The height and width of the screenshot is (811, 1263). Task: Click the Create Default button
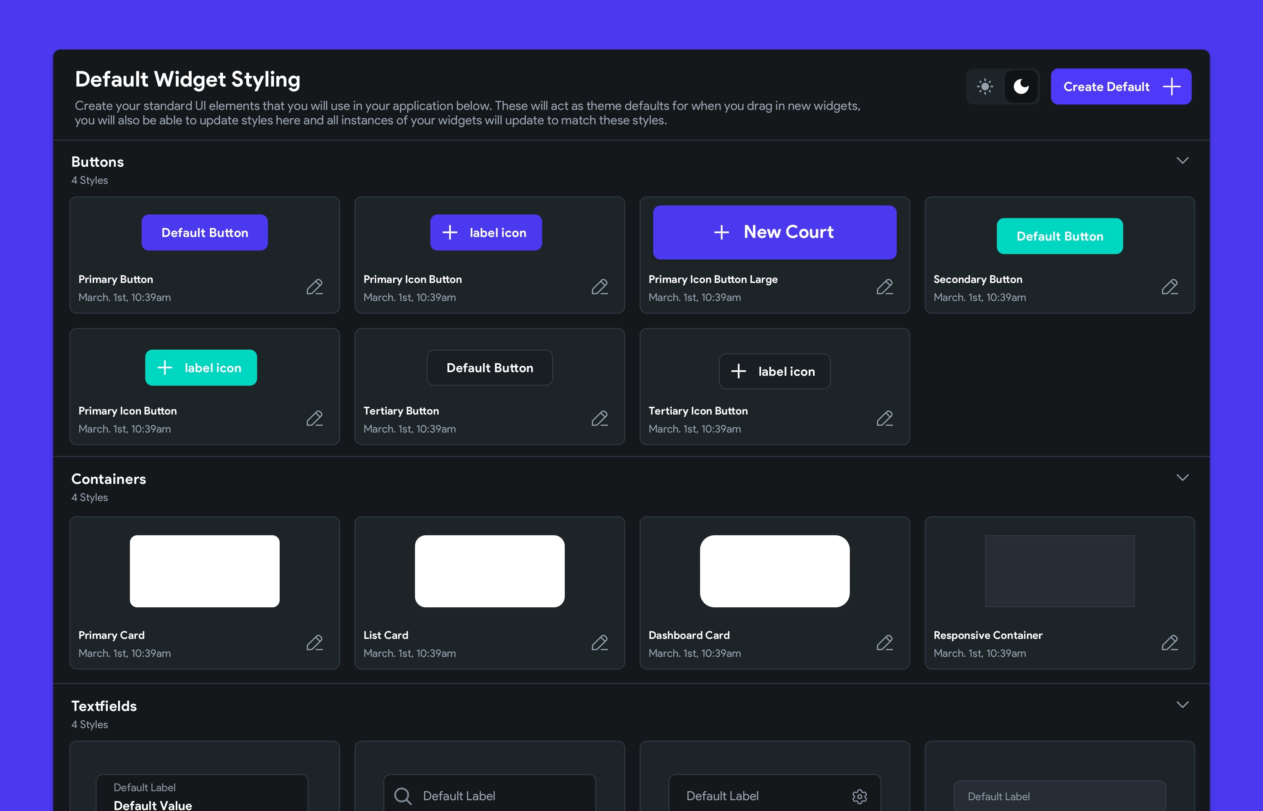tap(1121, 87)
